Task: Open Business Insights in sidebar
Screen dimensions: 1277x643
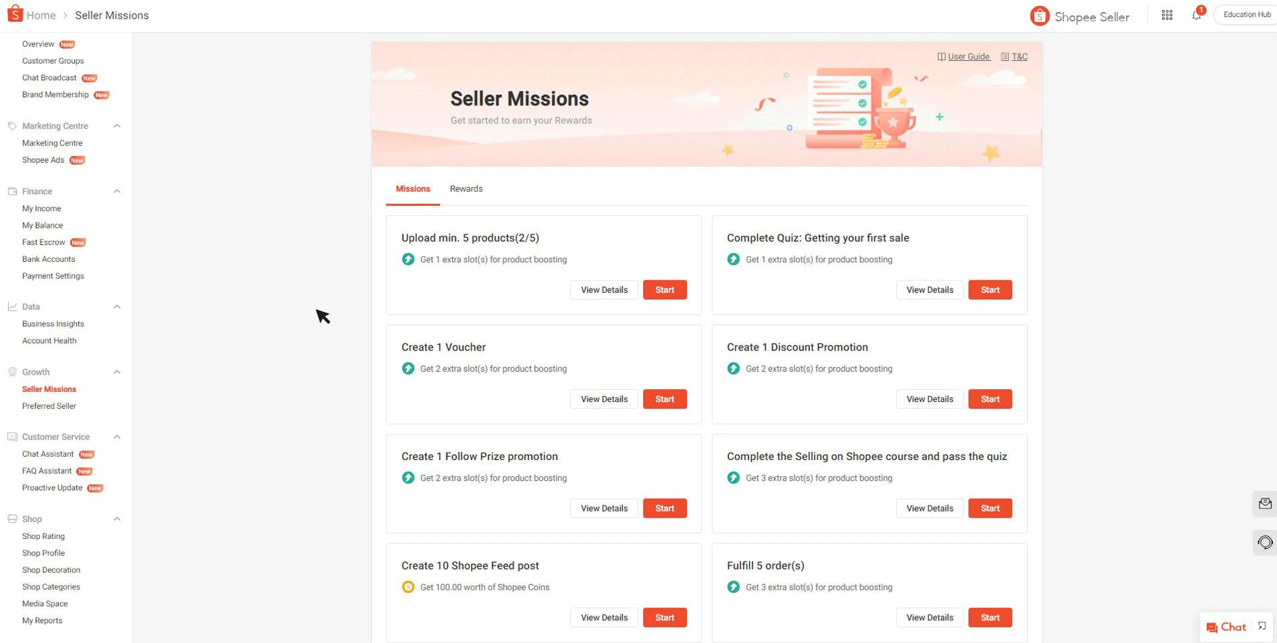Action: tap(53, 324)
